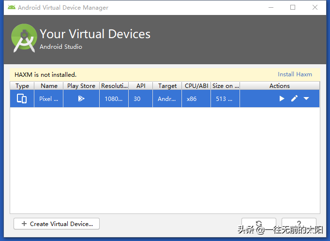Sort by the CPU/ABI column header
Screen dimensions: 330x241
(x=196, y=85)
